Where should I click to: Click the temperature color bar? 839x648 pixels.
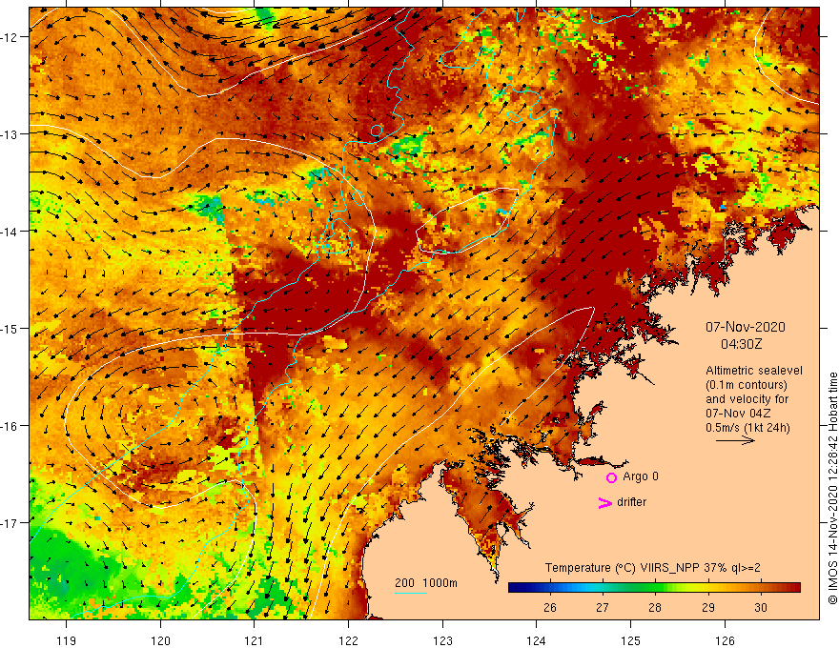pyautogui.click(x=654, y=588)
